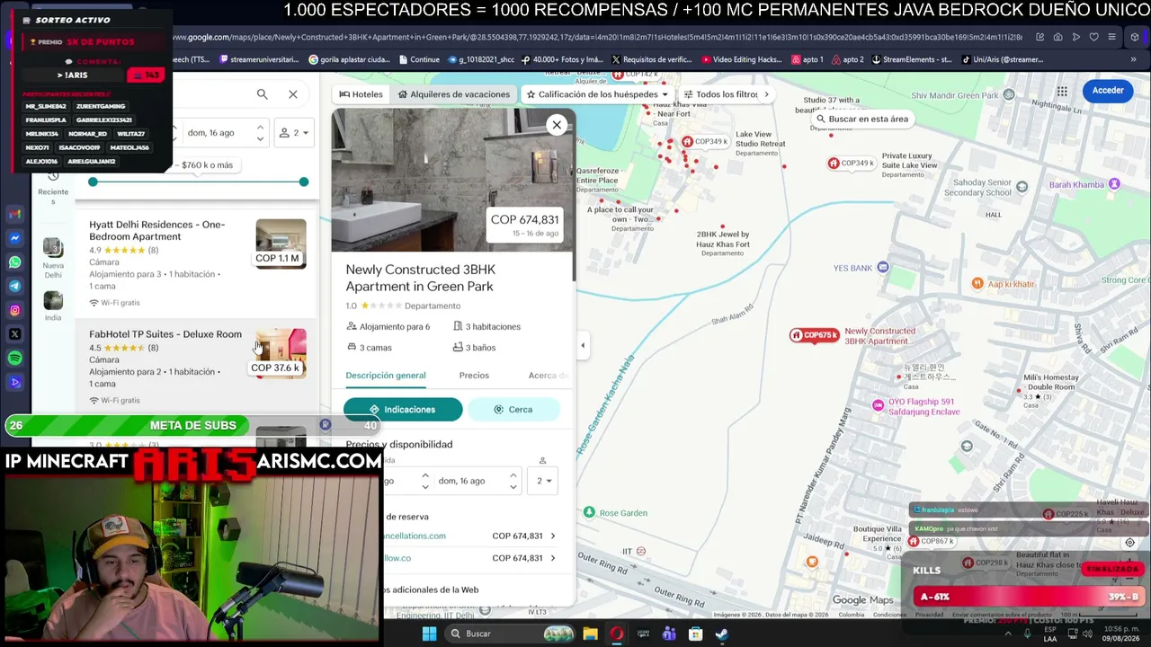Image resolution: width=1151 pixels, height=647 pixels.
Task: Open Recientes history in Google Maps
Action: click(x=53, y=186)
